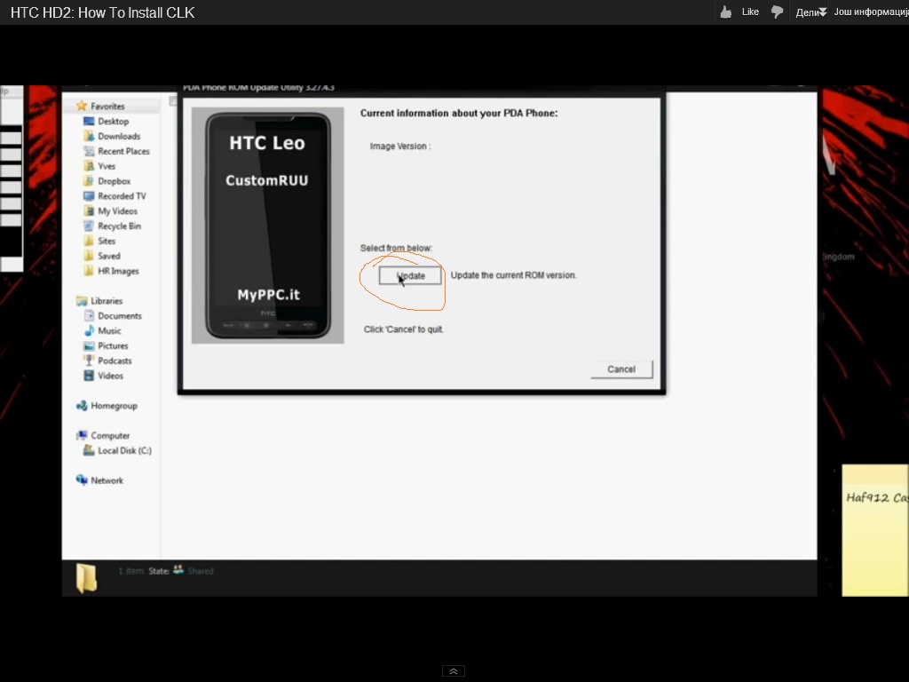The height and width of the screenshot is (682, 909).
Task: Open the Documents library icon
Action: (x=89, y=316)
